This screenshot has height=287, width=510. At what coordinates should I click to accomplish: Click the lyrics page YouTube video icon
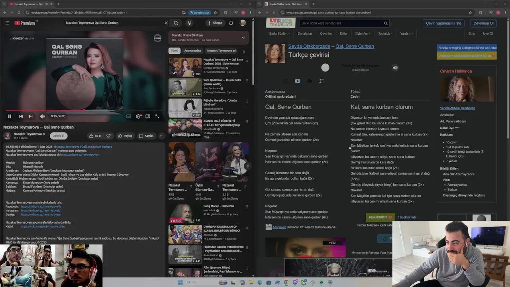point(297,81)
